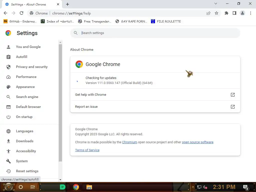Click the Chrome site info chip in address bar
The width and height of the screenshot is (256, 192).
point(39,13)
